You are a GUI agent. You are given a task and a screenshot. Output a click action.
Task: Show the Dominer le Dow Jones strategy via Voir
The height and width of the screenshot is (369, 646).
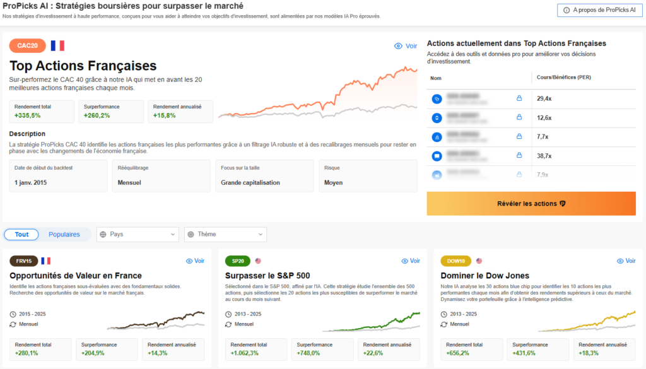click(x=626, y=261)
